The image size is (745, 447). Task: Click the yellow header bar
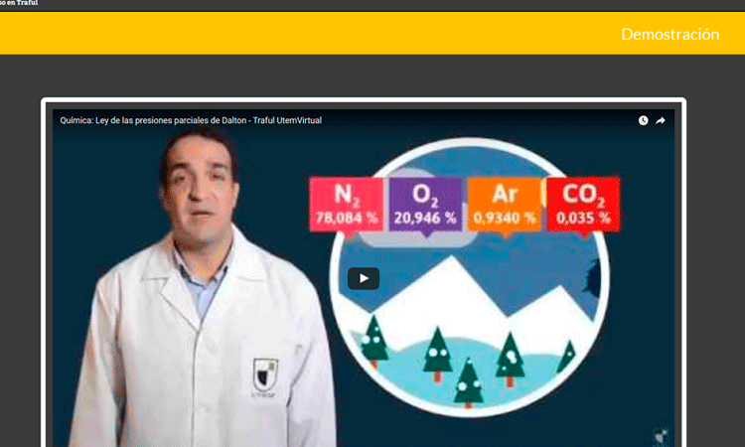click(x=298, y=34)
